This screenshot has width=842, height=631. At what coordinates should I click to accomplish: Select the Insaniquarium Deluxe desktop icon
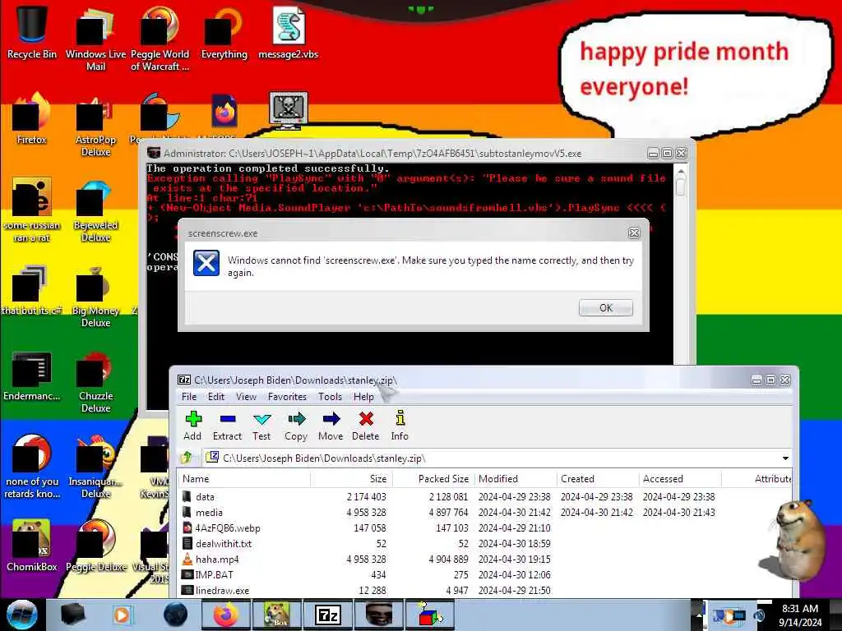[95, 466]
